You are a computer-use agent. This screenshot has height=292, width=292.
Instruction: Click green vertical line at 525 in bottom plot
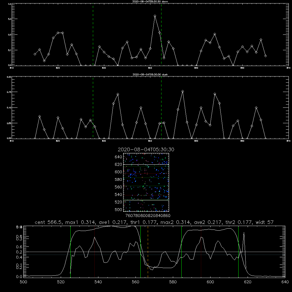pyautogui.click(x=71, y=252)
